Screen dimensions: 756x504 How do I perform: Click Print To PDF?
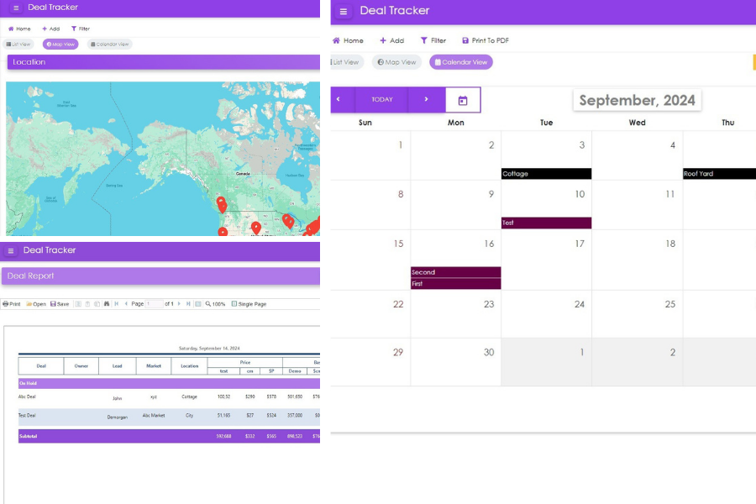[486, 40]
